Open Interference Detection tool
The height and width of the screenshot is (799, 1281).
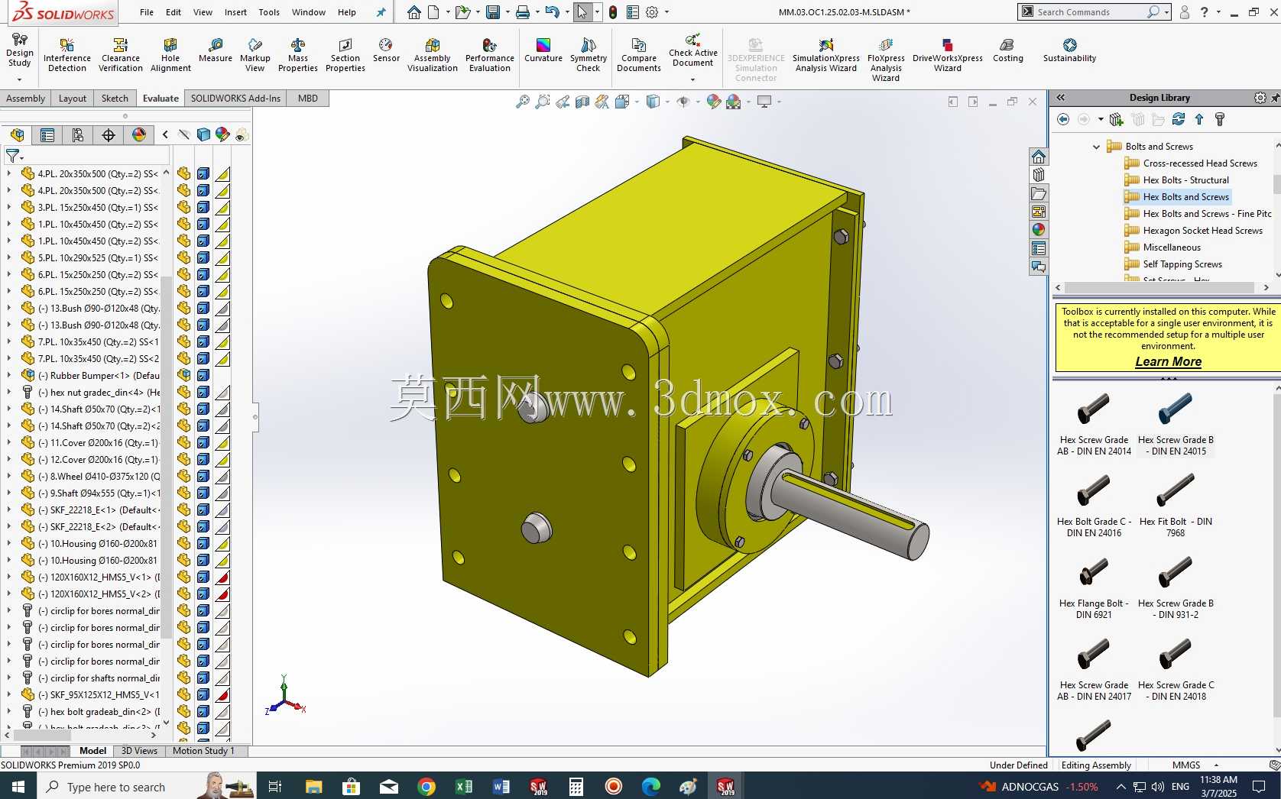pos(66,55)
